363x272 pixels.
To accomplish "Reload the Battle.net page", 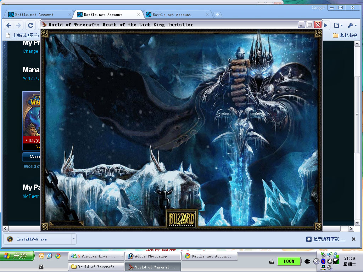I will click(x=30, y=25).
